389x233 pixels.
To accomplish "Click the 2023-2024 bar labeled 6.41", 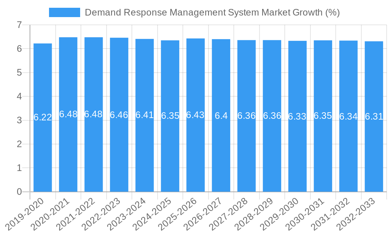I will (145, 115).
